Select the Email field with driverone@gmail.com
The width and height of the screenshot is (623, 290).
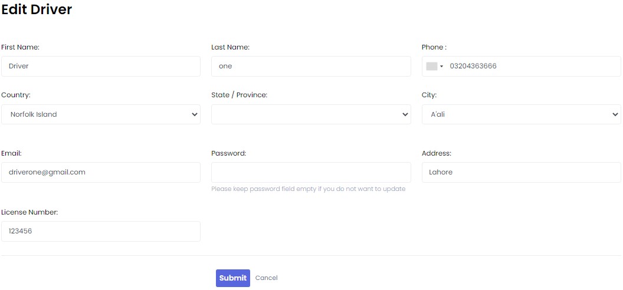(101, 173)
